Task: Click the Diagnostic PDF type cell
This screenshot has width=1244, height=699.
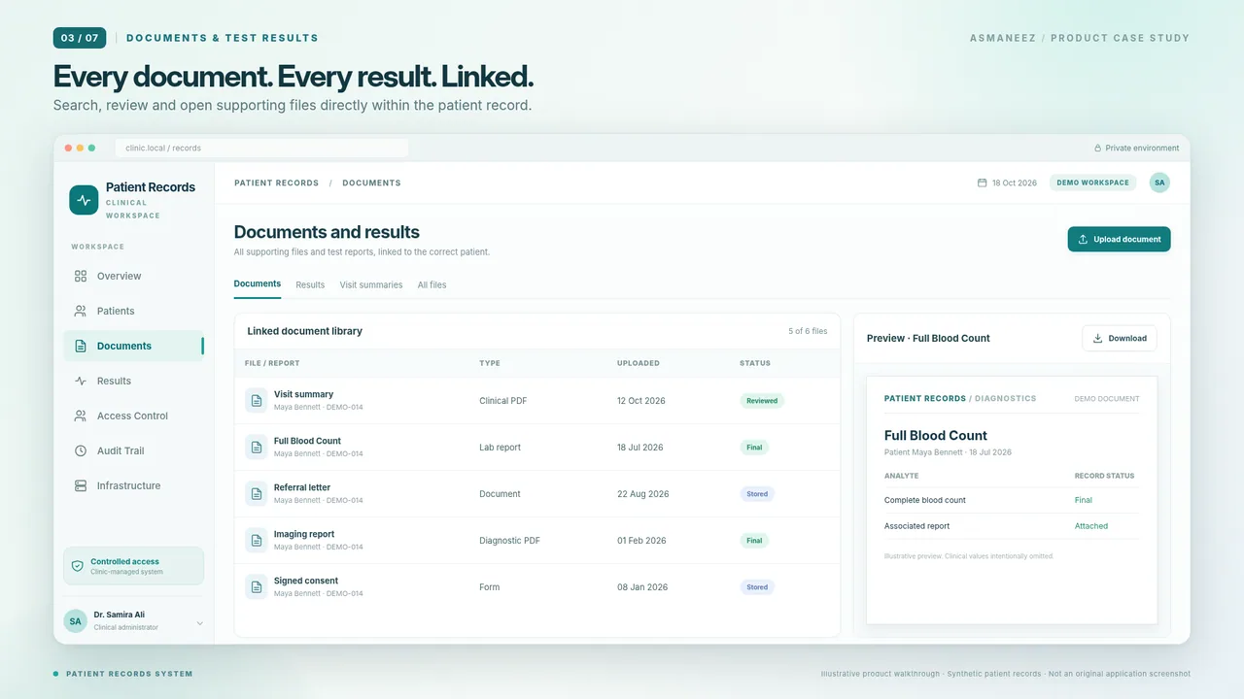Action: [x=509, y=541]
